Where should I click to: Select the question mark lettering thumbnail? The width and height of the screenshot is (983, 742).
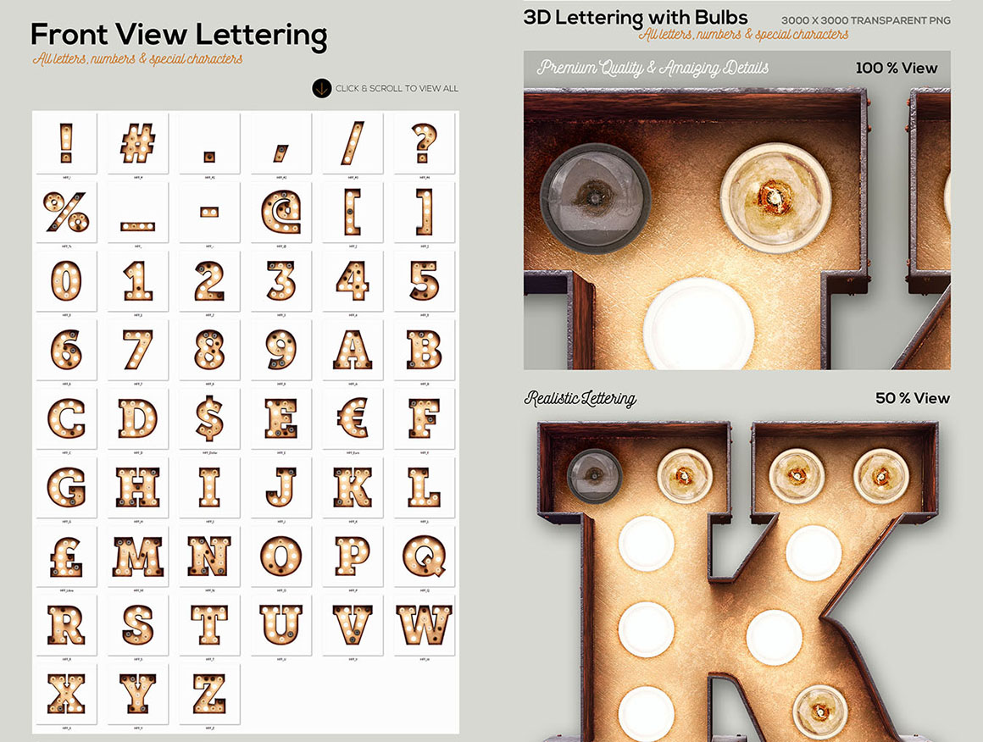point(424,143)
